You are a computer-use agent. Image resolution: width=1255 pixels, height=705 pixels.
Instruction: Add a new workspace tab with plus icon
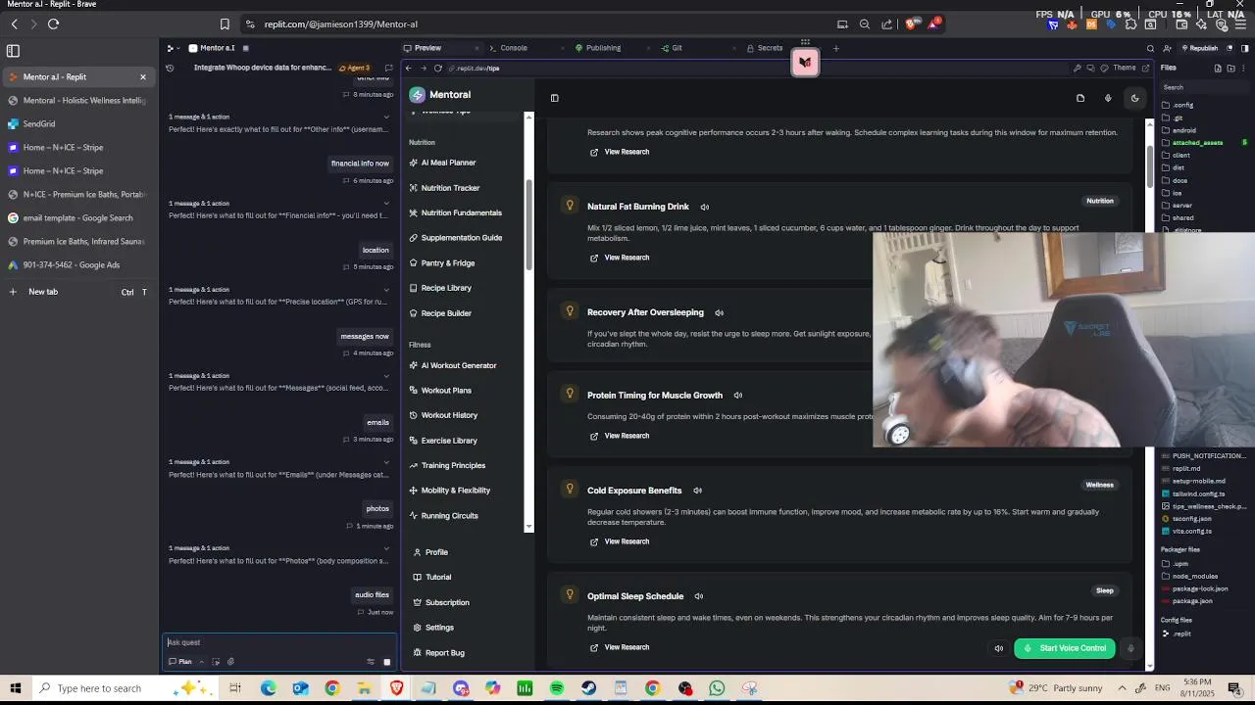(x=835, y=48)
